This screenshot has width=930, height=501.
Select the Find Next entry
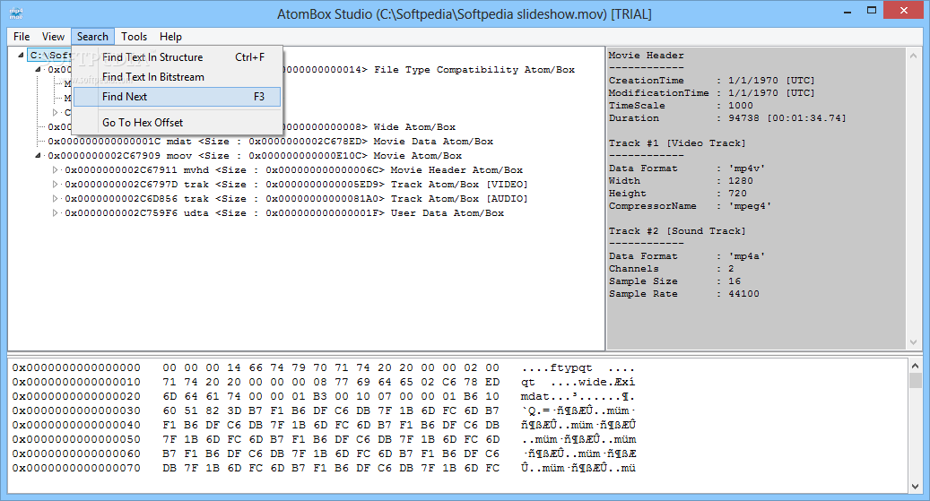point(178,97)
